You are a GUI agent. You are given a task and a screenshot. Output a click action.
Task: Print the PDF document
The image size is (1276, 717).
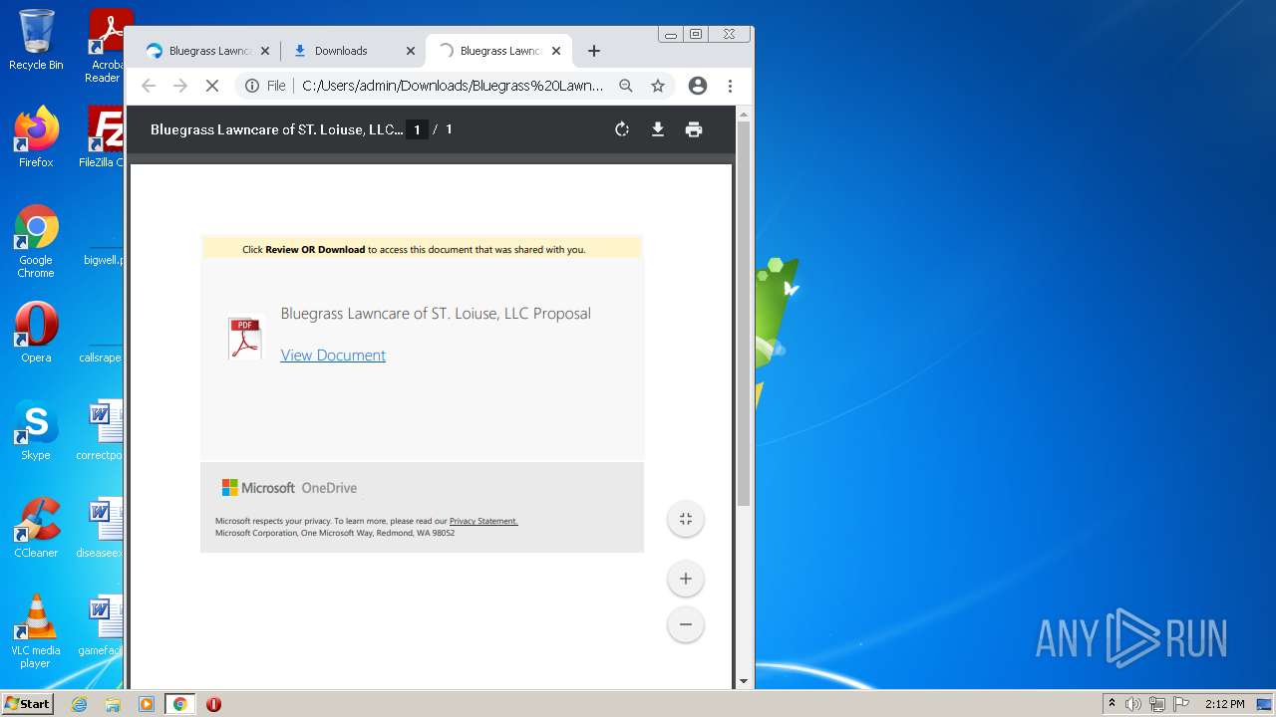[694, 129]
